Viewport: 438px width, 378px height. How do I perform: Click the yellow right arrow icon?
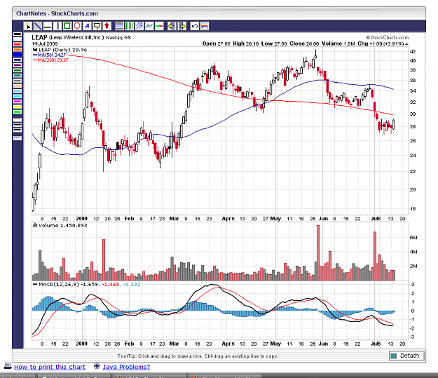click(x=182, y=26)
